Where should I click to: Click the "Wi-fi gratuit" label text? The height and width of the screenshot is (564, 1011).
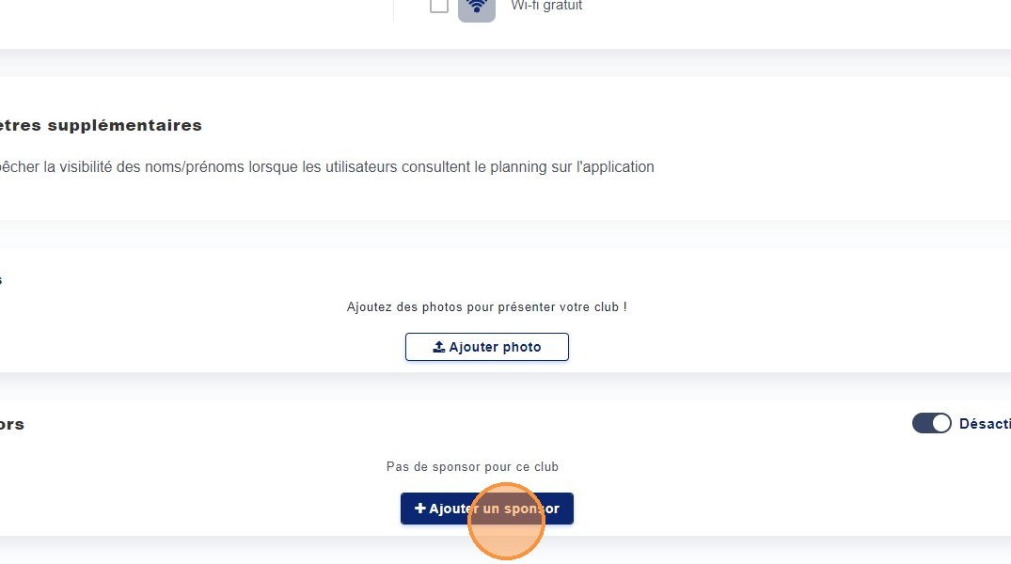[x=546, y=6]
